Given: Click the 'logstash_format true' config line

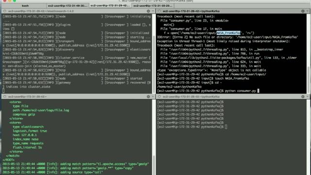Looking at the screenshot, I should 30,131.
